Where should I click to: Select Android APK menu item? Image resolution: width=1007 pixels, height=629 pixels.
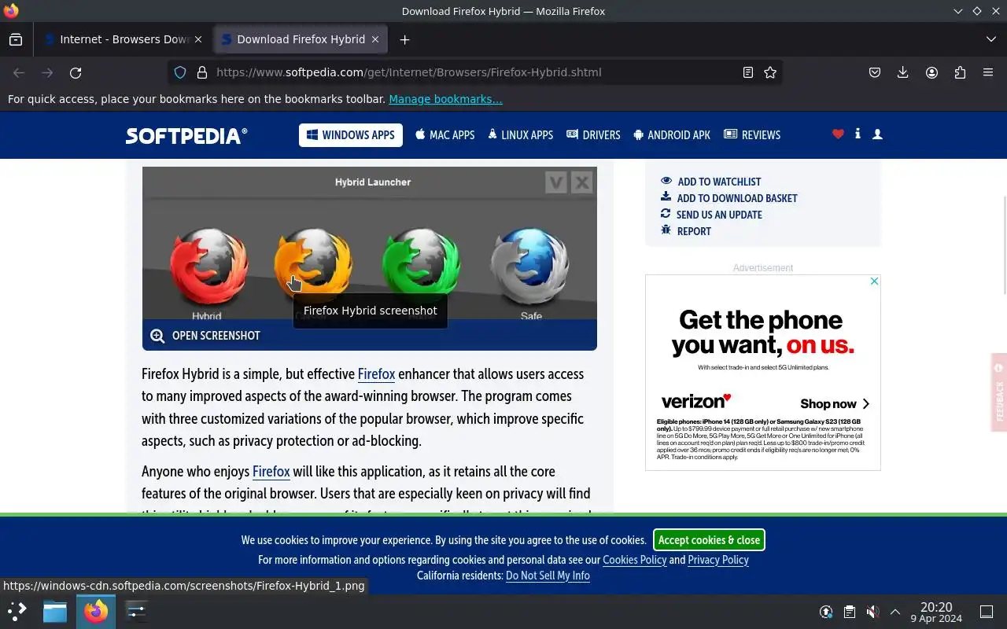coord(672,135)
